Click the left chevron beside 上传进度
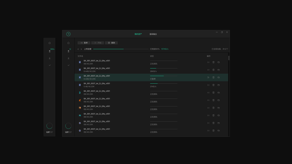Image resolution: width=292 pixels, height=164 pixels. pos(78,49)
